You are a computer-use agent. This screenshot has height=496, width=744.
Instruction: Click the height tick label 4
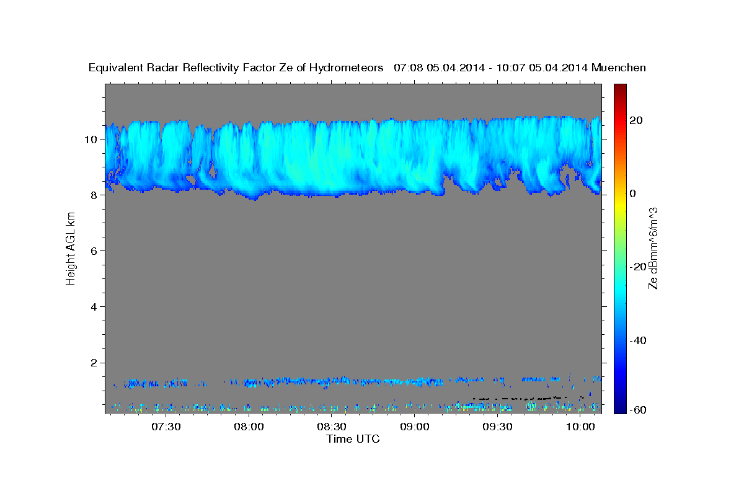pos(94,306)
